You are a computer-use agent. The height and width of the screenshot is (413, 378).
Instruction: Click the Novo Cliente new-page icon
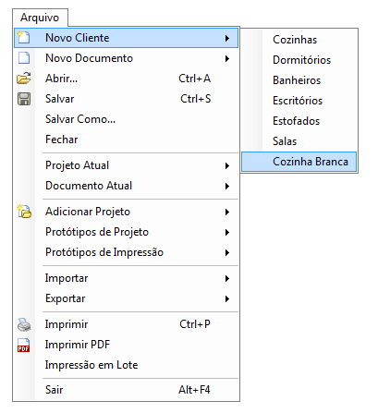23,37
